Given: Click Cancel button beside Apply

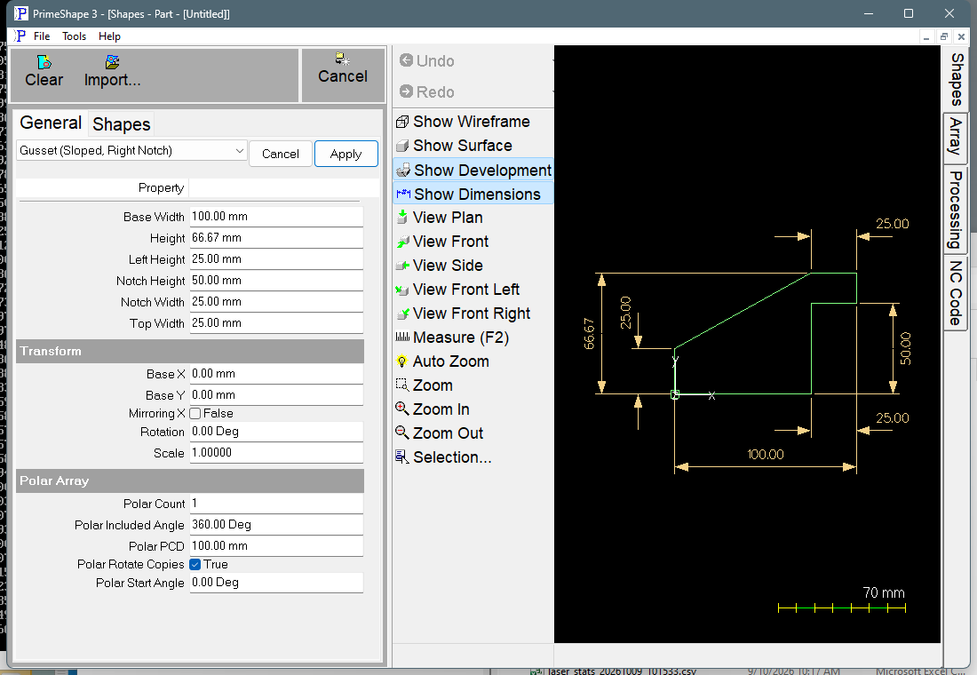Looking at the screenshot, I should click(281, 154).
